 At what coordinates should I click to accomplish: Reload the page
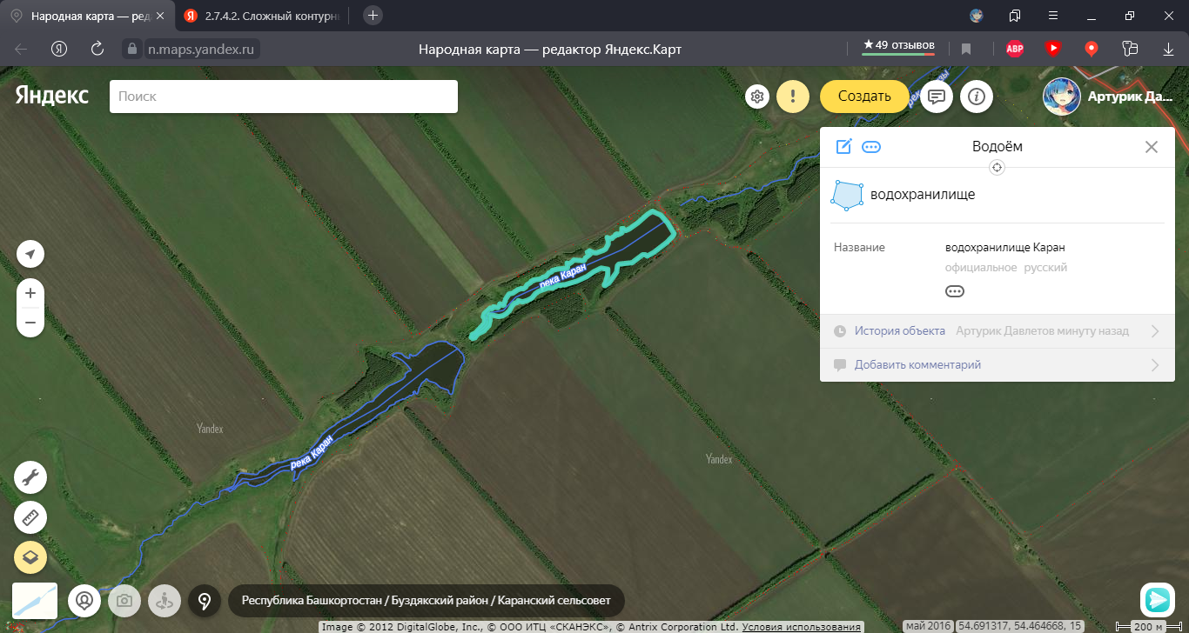coord(97,49)
